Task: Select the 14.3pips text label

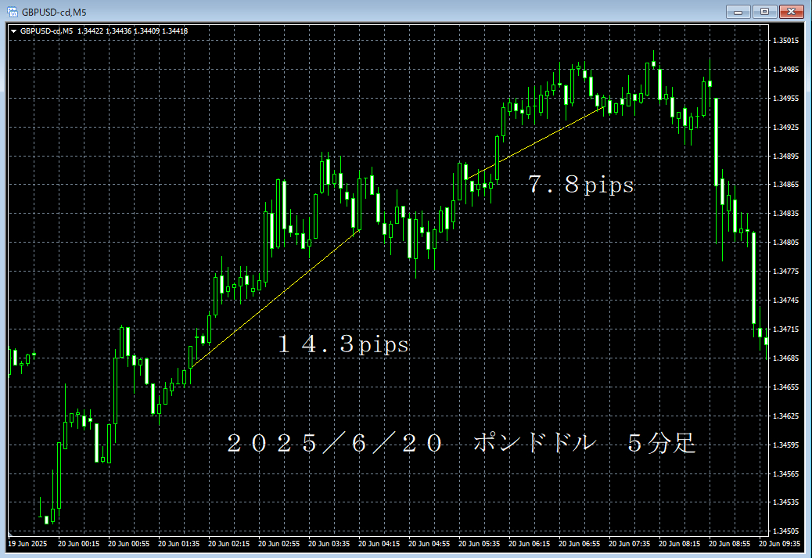Action: coord(343,344)
